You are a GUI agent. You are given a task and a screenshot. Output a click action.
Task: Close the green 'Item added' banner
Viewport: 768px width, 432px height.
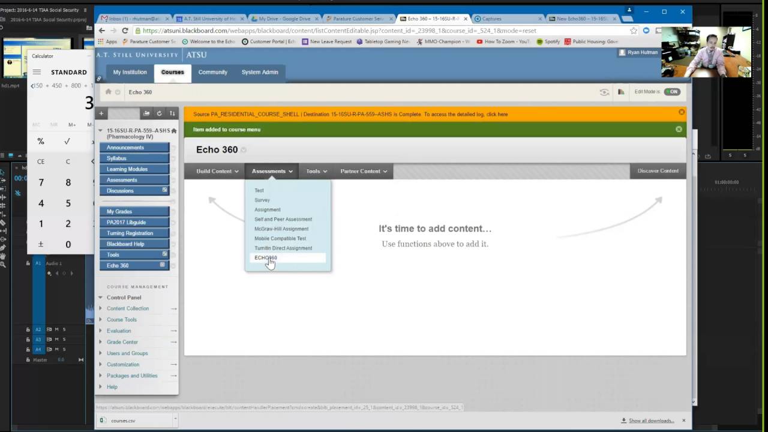point(679,129)
